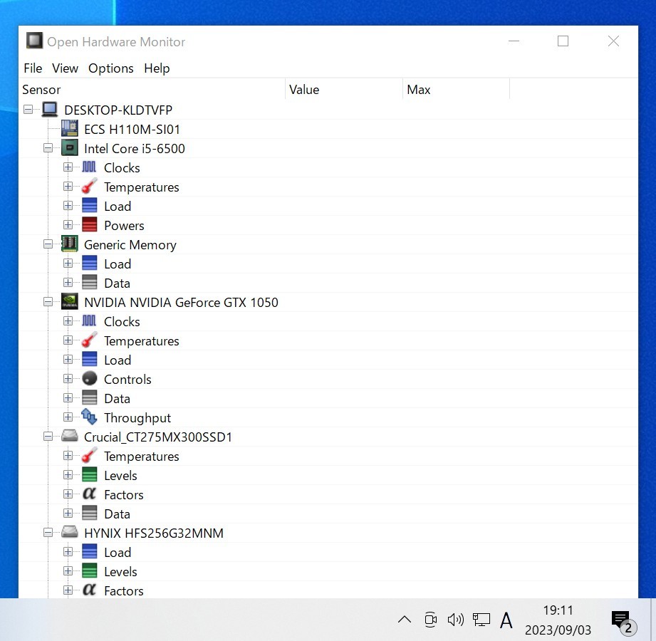Screen dimensions: 656x641
Task: Click the thermometer icon under Intel Core i5-6500
Action: click(89, 186)
